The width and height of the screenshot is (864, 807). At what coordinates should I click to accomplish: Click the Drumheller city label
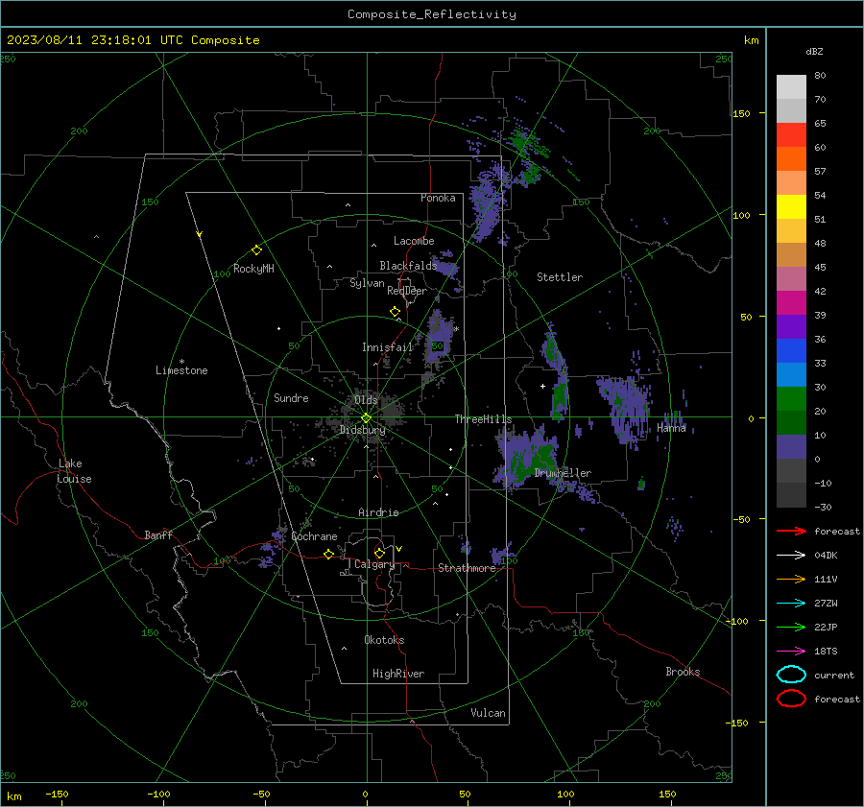[x=563, y=473]
